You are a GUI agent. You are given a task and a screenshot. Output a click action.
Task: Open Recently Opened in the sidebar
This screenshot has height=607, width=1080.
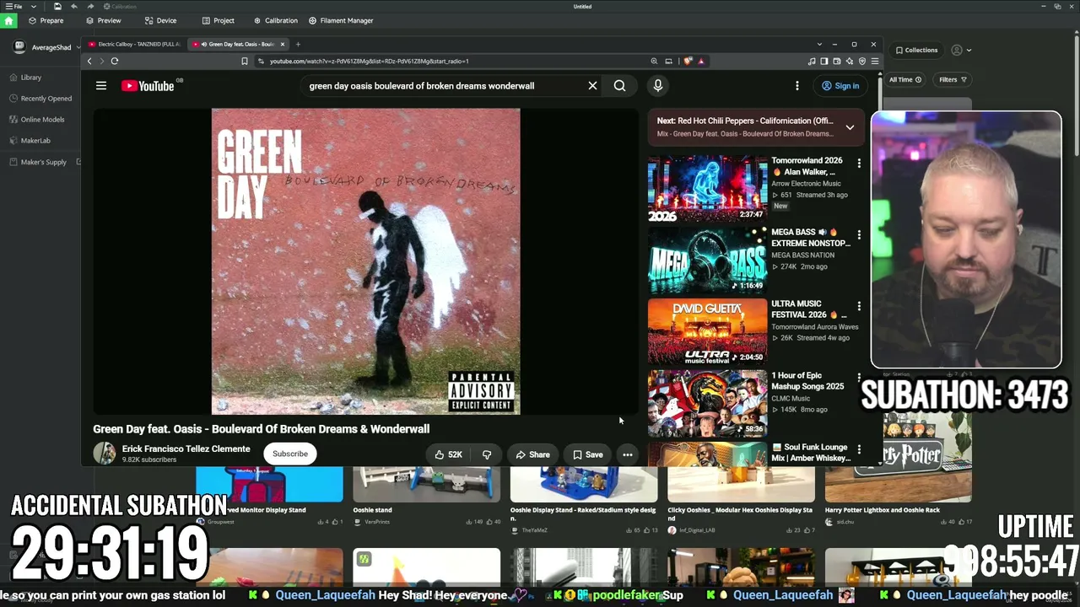pos(40,99)
